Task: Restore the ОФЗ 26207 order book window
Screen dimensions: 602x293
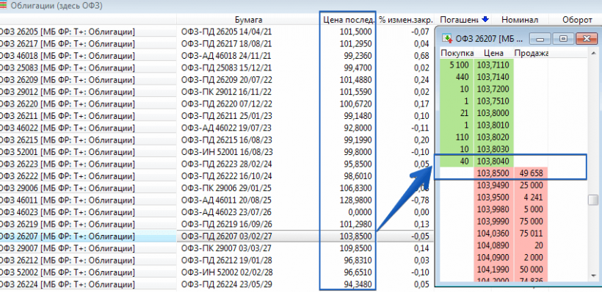Action: tap(563, 38)
